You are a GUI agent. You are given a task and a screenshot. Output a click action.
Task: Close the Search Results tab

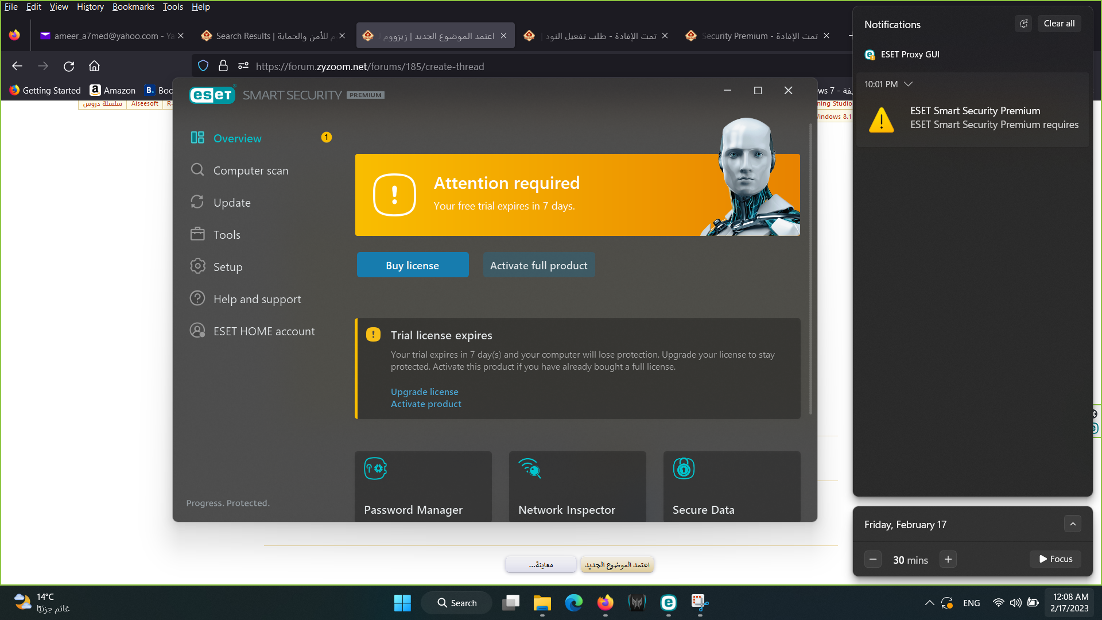pos(342,36)
